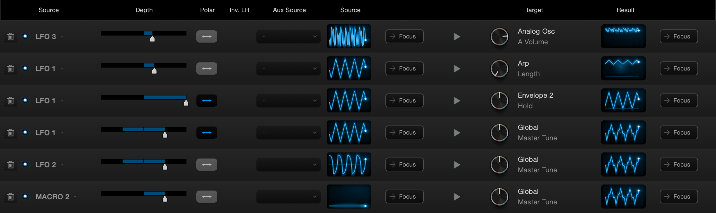Click result Focus button for MACRO 2 row

[x=679, y=197]
